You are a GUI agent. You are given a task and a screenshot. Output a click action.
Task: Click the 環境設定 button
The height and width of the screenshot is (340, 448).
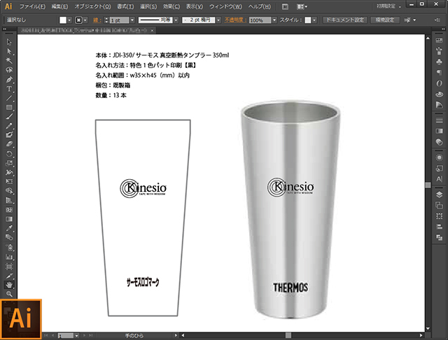[x=385, y=20]
